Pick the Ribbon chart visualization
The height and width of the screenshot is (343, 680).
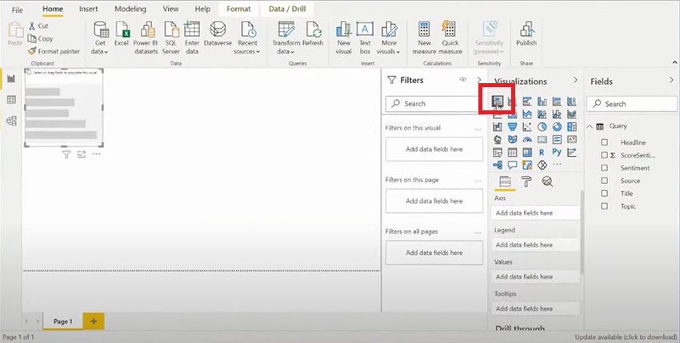pos(572,114)
